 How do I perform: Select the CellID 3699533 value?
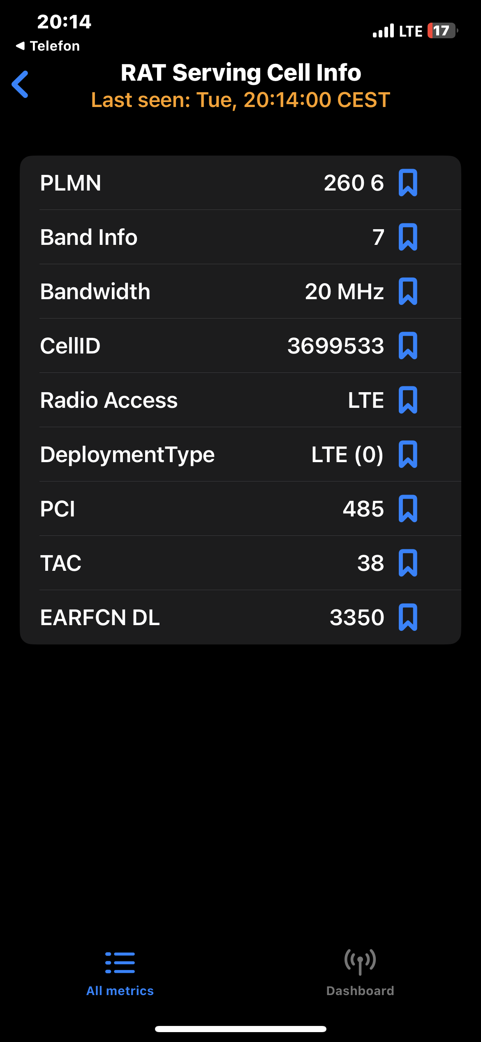click(335, 346)
